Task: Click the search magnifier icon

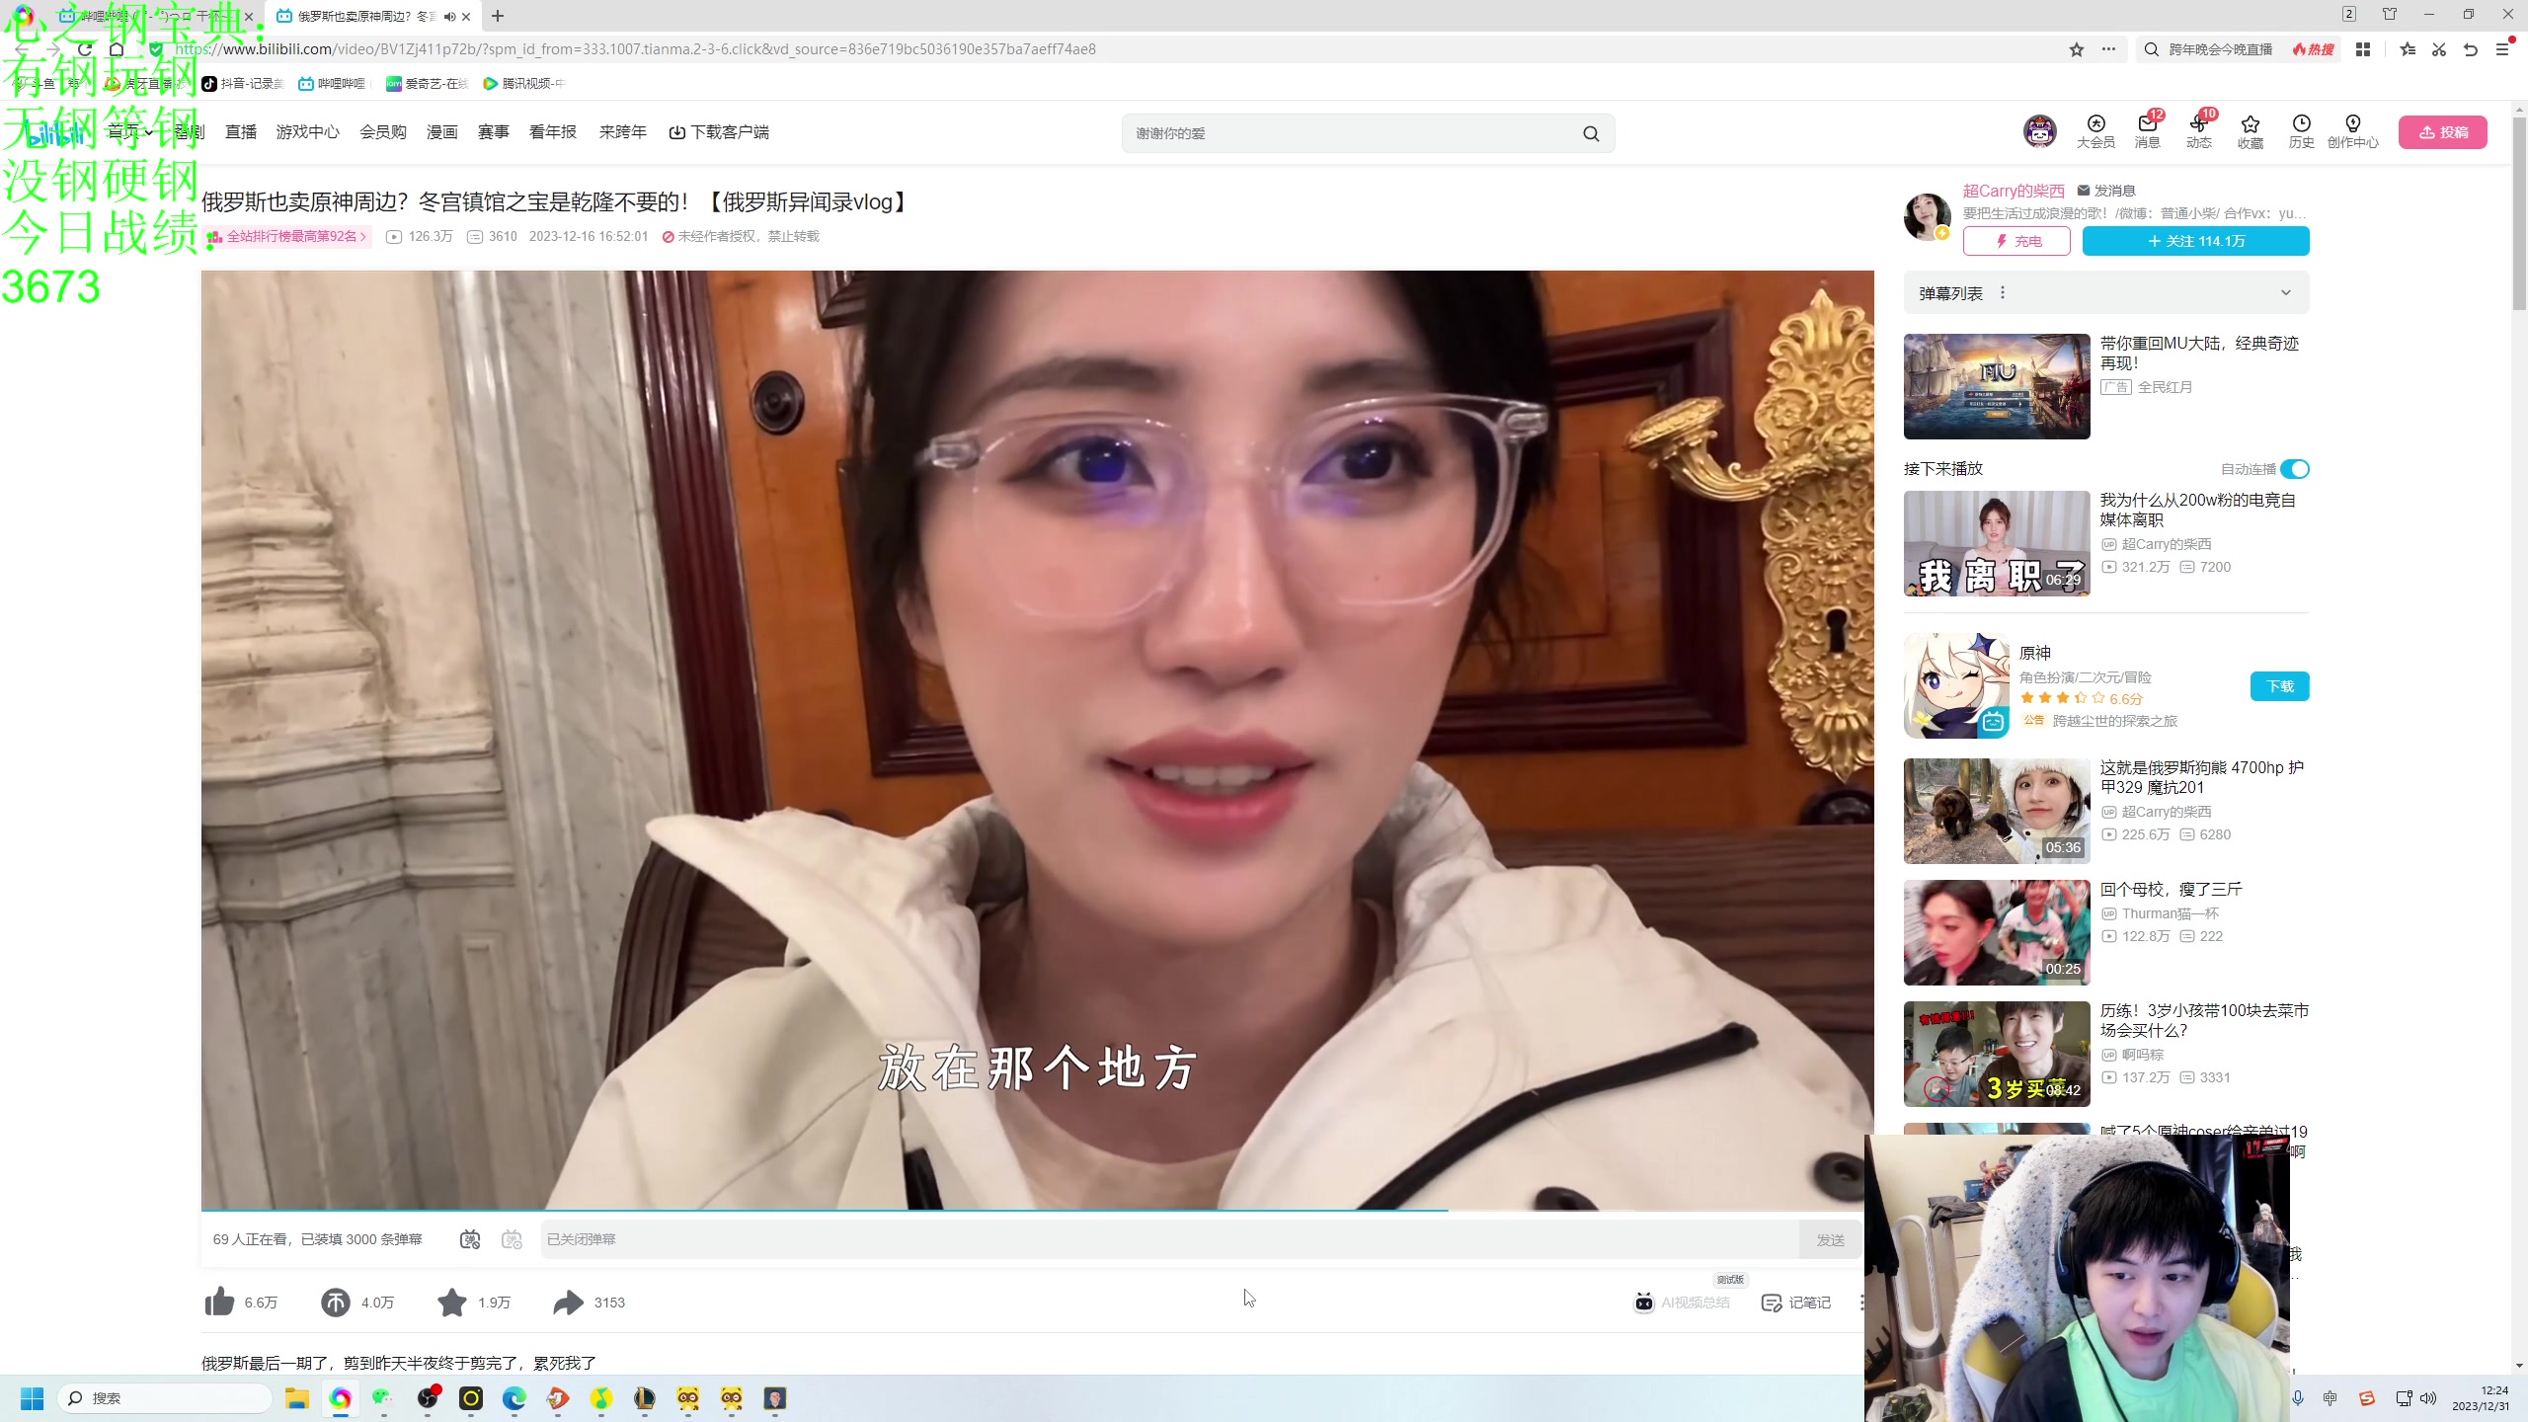Action: tap(1591, 133)
